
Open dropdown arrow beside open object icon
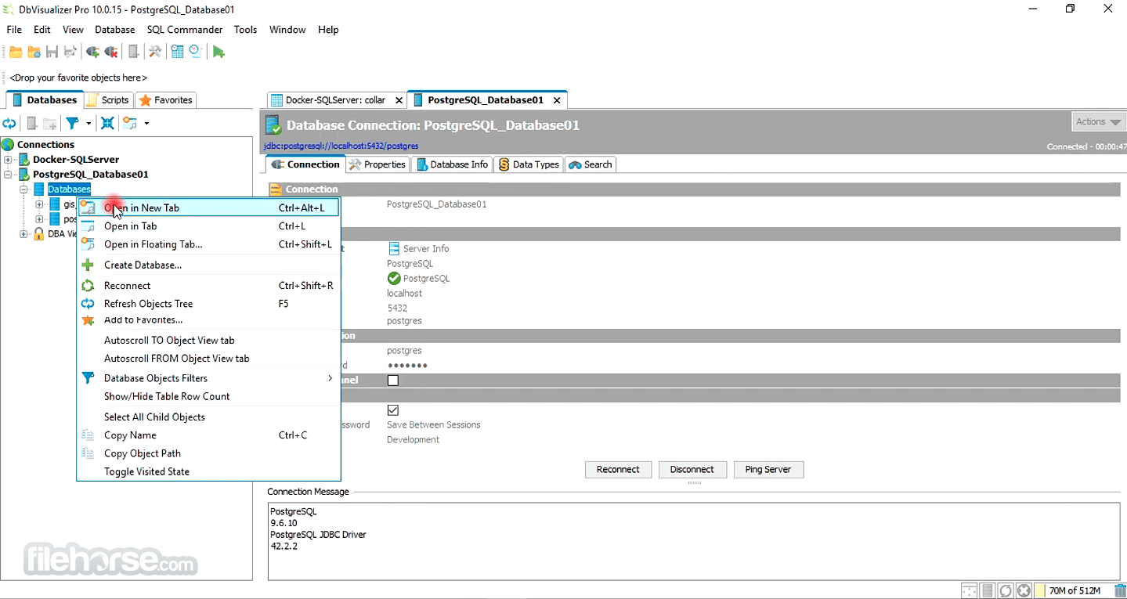click(146, 124)
